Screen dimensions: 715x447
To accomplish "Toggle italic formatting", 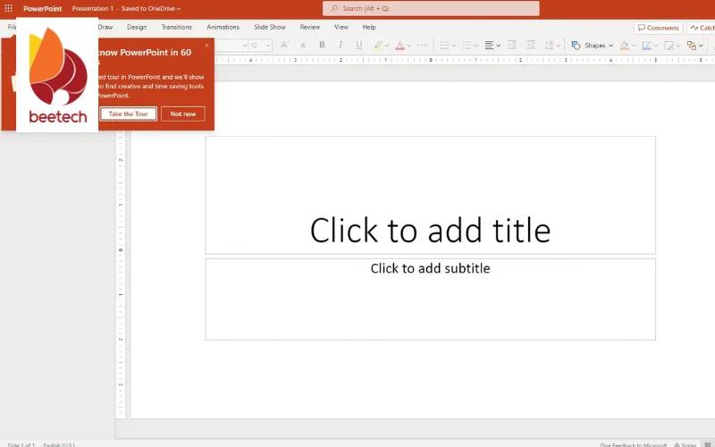I will [x=341, y=46].
